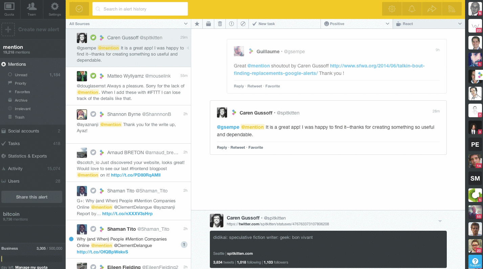This screenshot has width=483, height=269.
Task: Open the RSS feed icon
Action: pyautogui.click(x=452, y=9)
